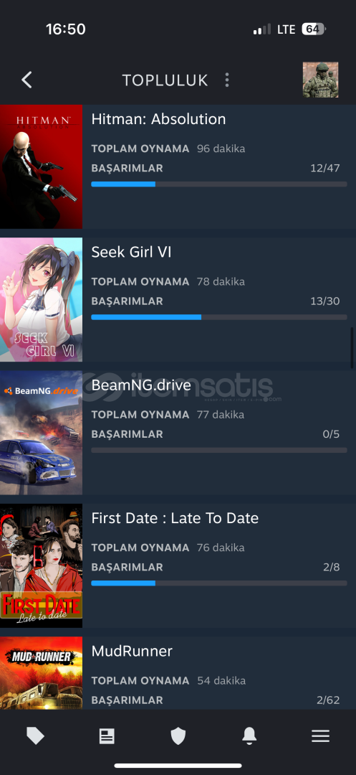Open the hamburger menu icon
356x775 pixels.
click(x=320, y=736)
